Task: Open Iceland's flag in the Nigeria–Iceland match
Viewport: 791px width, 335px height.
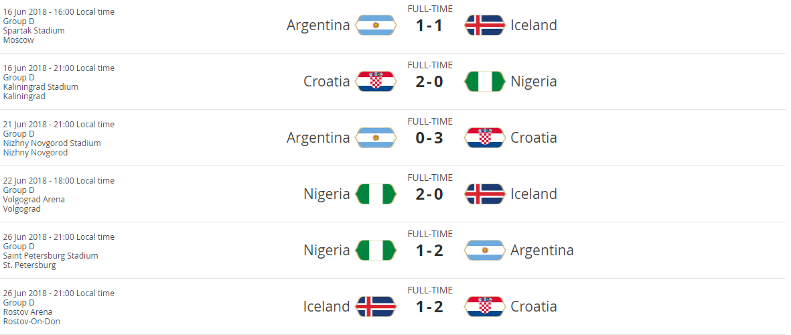Action: [484, 194]
